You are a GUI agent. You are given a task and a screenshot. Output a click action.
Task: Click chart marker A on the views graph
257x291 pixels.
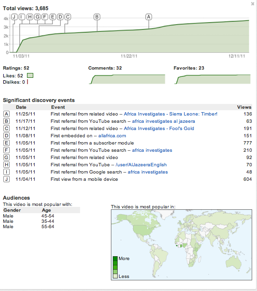click(149, 17)
